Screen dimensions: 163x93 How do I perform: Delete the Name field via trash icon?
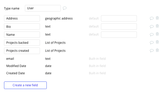157,34
